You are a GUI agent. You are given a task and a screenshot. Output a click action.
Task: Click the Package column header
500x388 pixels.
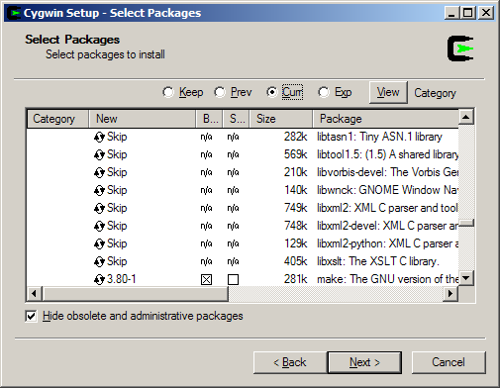(x=385, y=119)
